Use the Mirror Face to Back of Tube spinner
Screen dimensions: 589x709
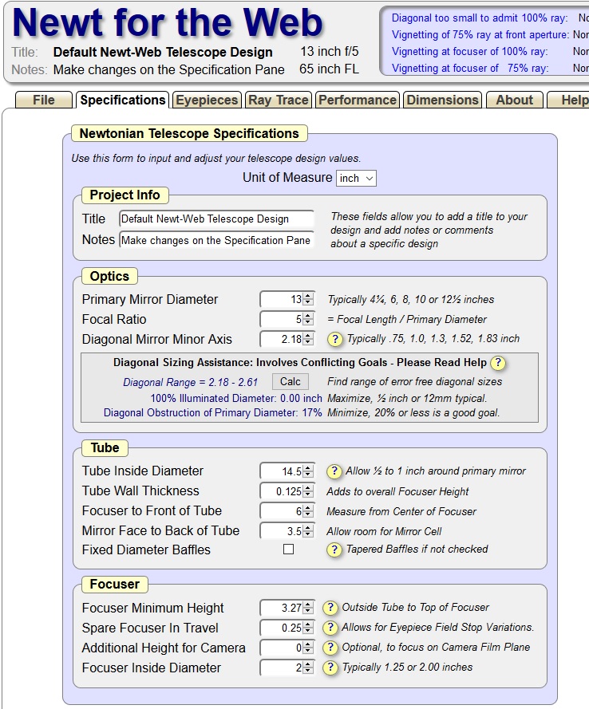coord(308,531)
